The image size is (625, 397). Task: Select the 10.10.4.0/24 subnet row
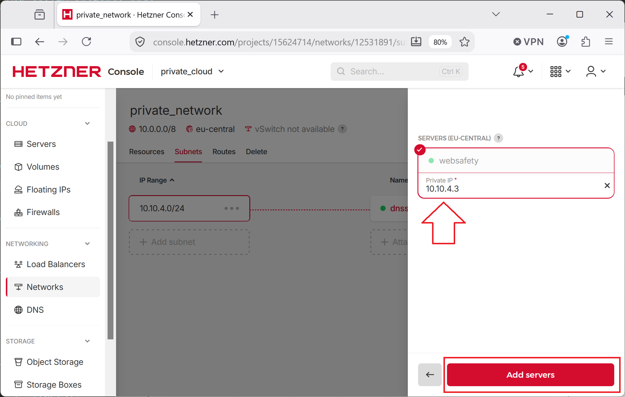click(189, 208)
